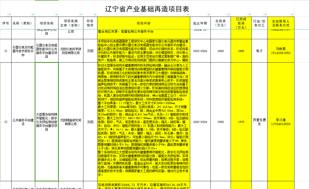This screenshot has height=189, width=309.
Task: Expand filter arrow above 项目实施主体 column
Action: (x=81, y=15)
